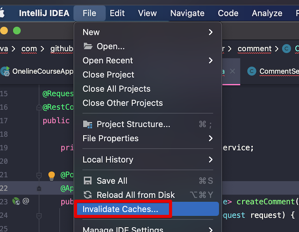Toggle the code fold marker on line 16
This screenshot has width=299, height=232.
[39, 107]
